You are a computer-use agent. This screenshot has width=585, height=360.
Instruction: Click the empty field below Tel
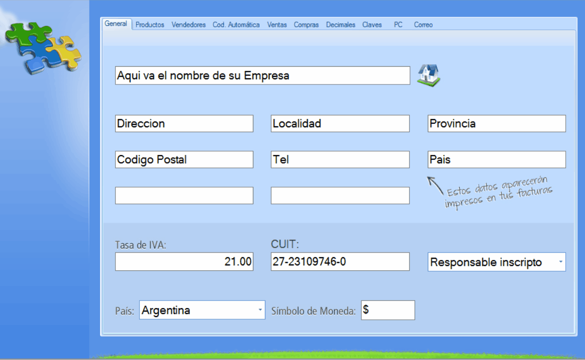pyautogui.click(x=340, y=195)
